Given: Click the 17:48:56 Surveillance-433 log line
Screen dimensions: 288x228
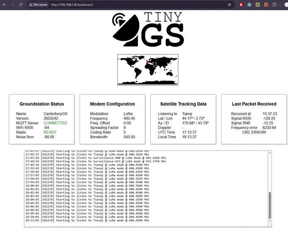Looking at the screenshot, I should pos(96,161).
